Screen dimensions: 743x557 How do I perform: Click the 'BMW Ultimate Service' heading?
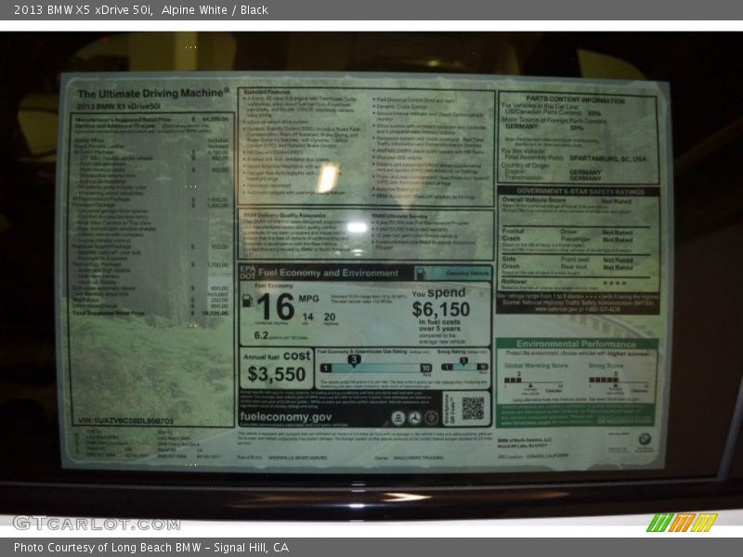(x=400, y=216)
